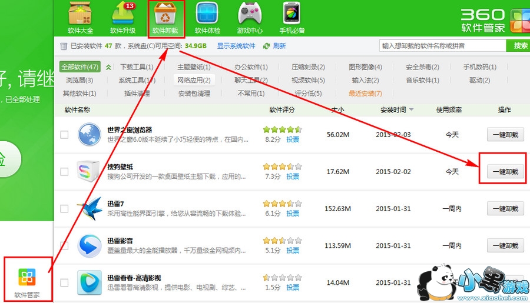Collapse categories with the green double chevron
The width and height of the screenshot is (530, 303).
[108, 67]
